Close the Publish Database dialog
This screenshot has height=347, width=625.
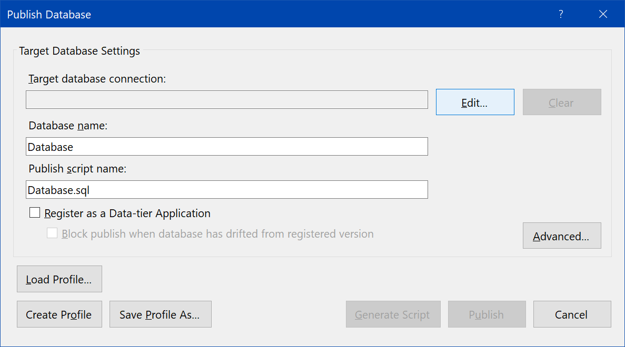(x=603, y=14)
